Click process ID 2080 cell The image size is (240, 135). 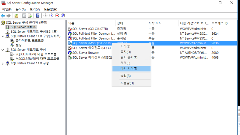pos(215,53)
